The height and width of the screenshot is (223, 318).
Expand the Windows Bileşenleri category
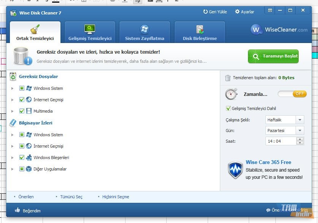tap(13, 158)
